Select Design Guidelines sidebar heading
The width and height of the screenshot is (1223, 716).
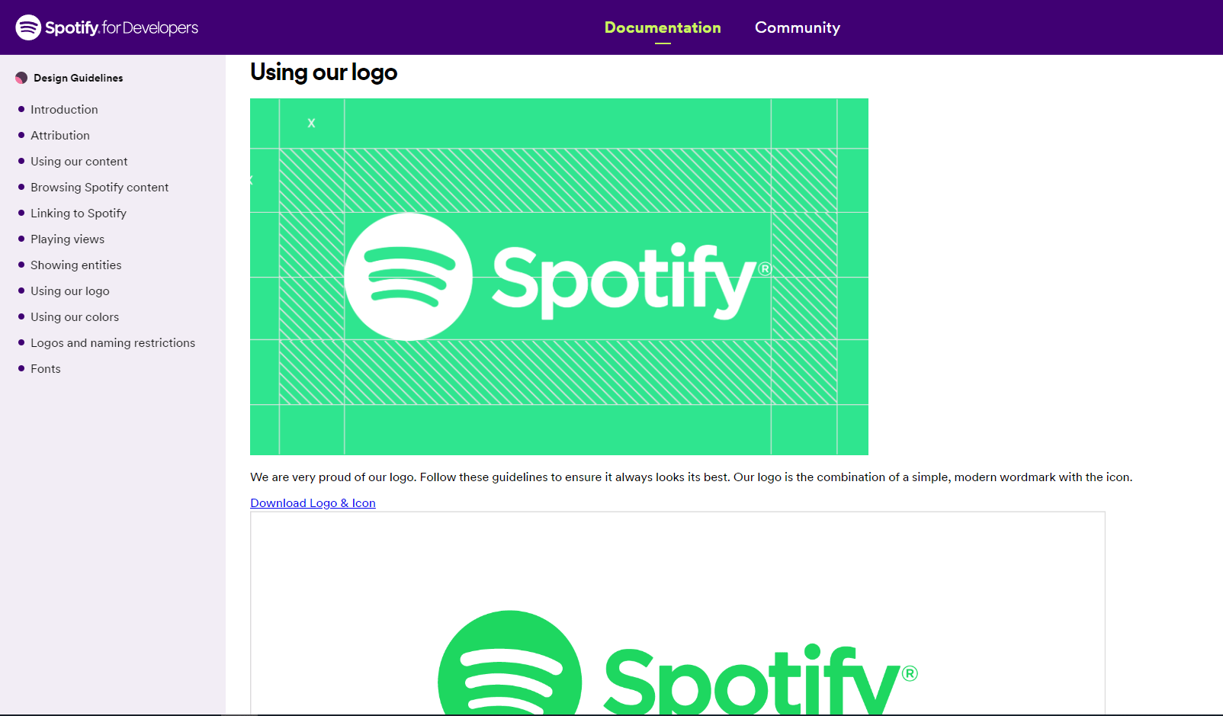coord(79,78)
